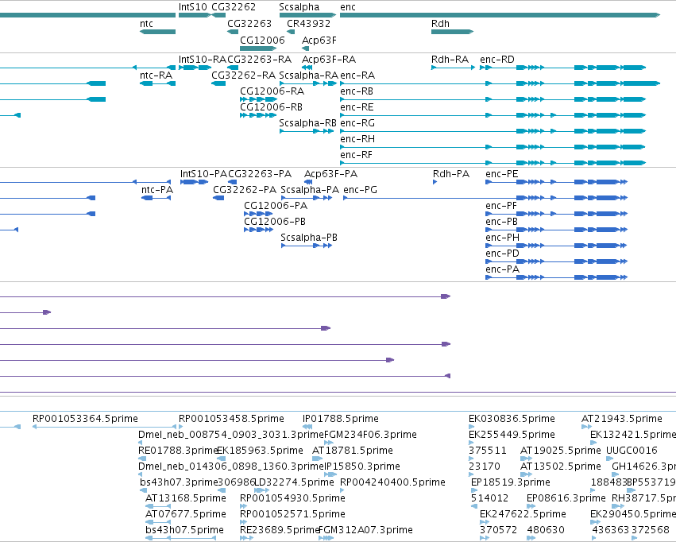Click the enc-RA transcript label

coord(357,75)
